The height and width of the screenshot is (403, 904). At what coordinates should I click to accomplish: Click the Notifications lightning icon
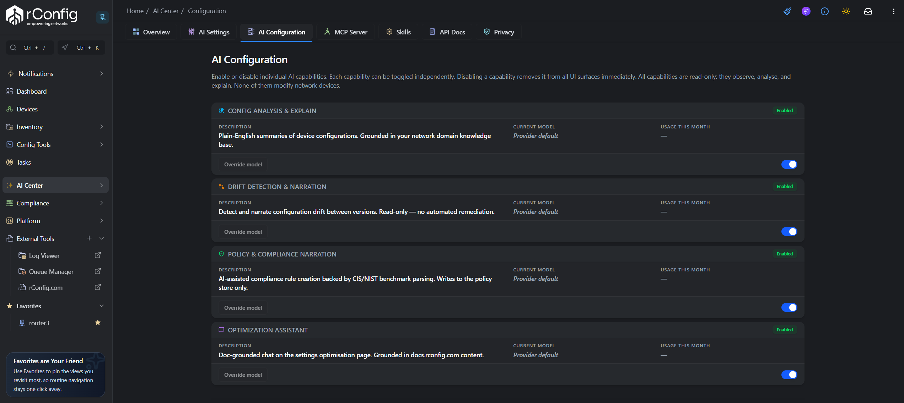tap(11, 73)
